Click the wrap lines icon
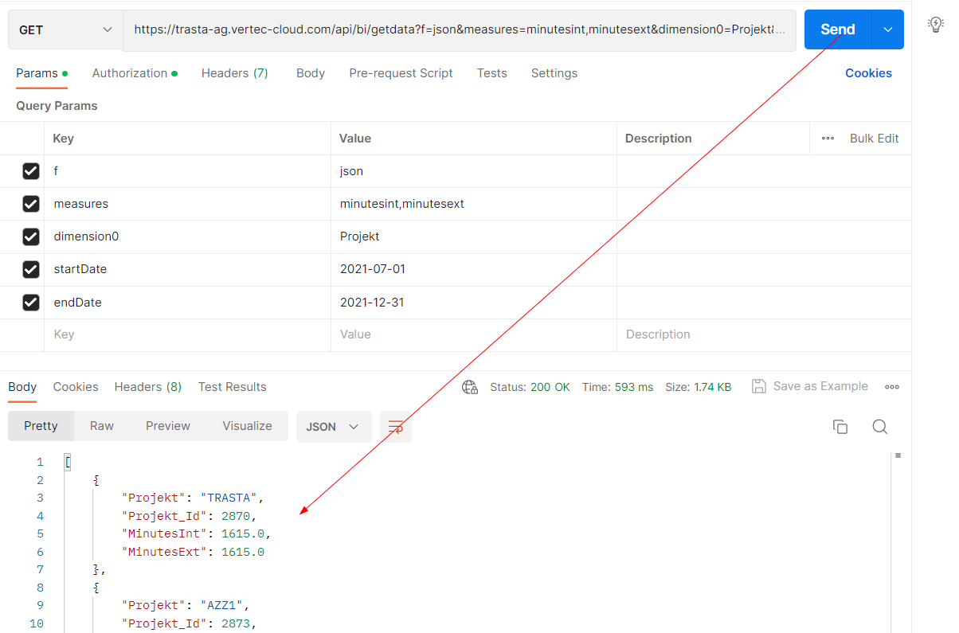The width and height of the screenshot is (959, 633). coord(395,427)
